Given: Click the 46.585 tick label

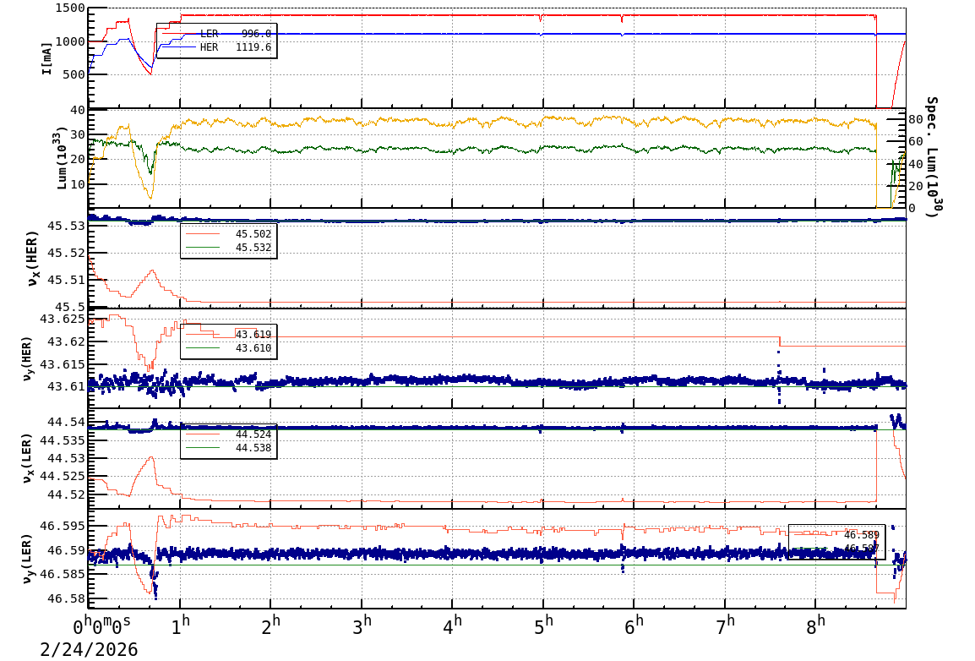Looking at the screenshot, I should [63, 575].
